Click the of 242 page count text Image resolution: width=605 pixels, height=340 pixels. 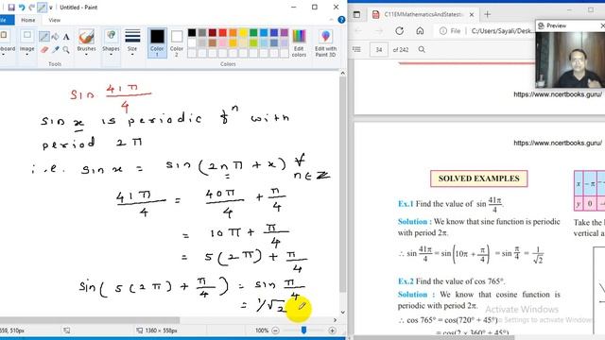(401, 50)
